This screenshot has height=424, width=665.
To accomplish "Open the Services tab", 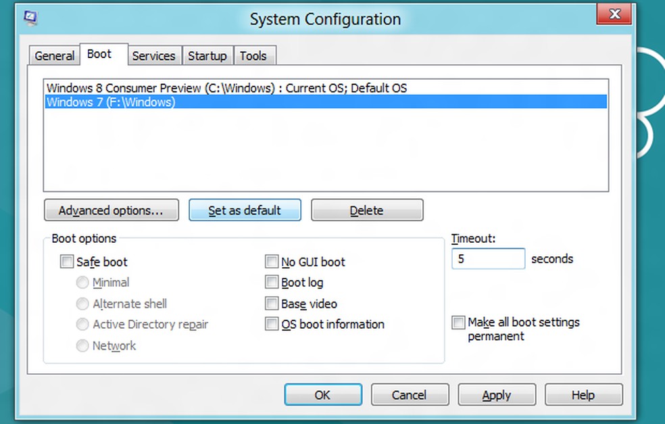I will click(x=153, y=56).
